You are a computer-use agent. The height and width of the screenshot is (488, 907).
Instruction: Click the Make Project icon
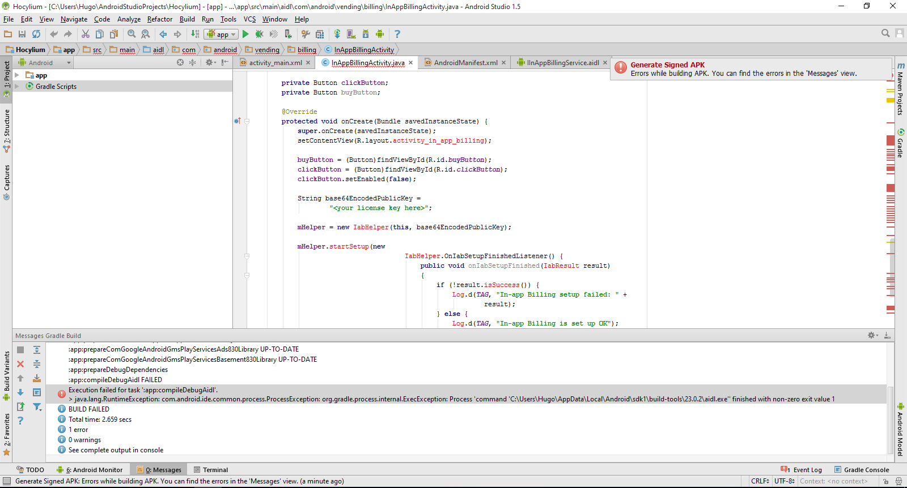coord(195,34)
